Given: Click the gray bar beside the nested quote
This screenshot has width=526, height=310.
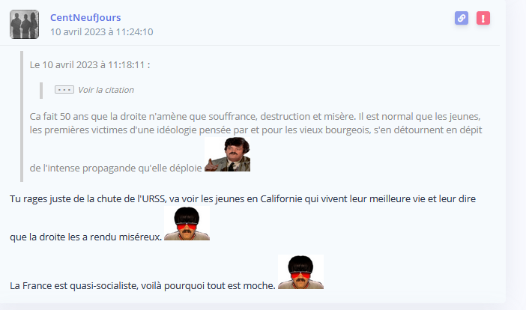Looking at the screenshot, I should [x=41, y=91].
